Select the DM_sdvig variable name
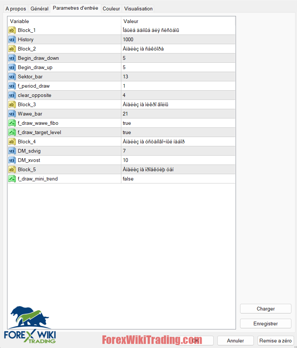This screenshot has height=348, width=297. tap(29, 151)
